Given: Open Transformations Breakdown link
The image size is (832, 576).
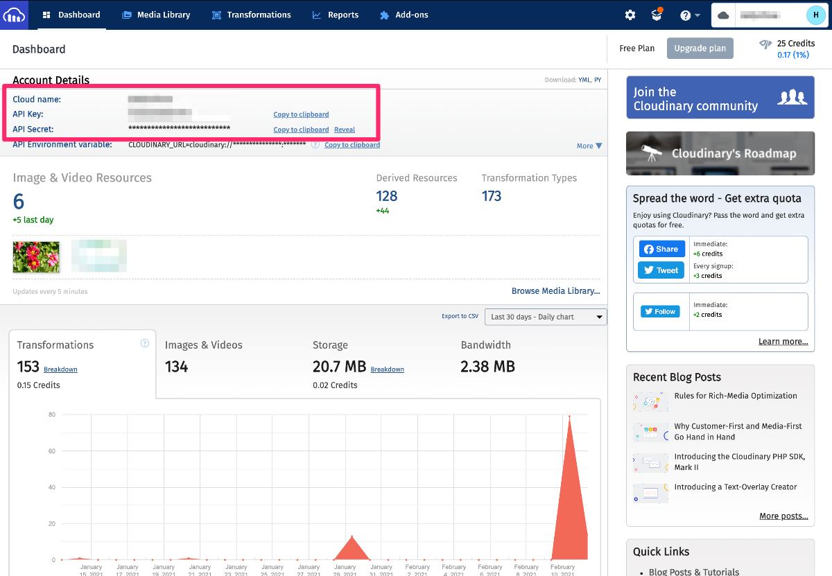Looking at the screenshot, I should click(x=60, y=369).
